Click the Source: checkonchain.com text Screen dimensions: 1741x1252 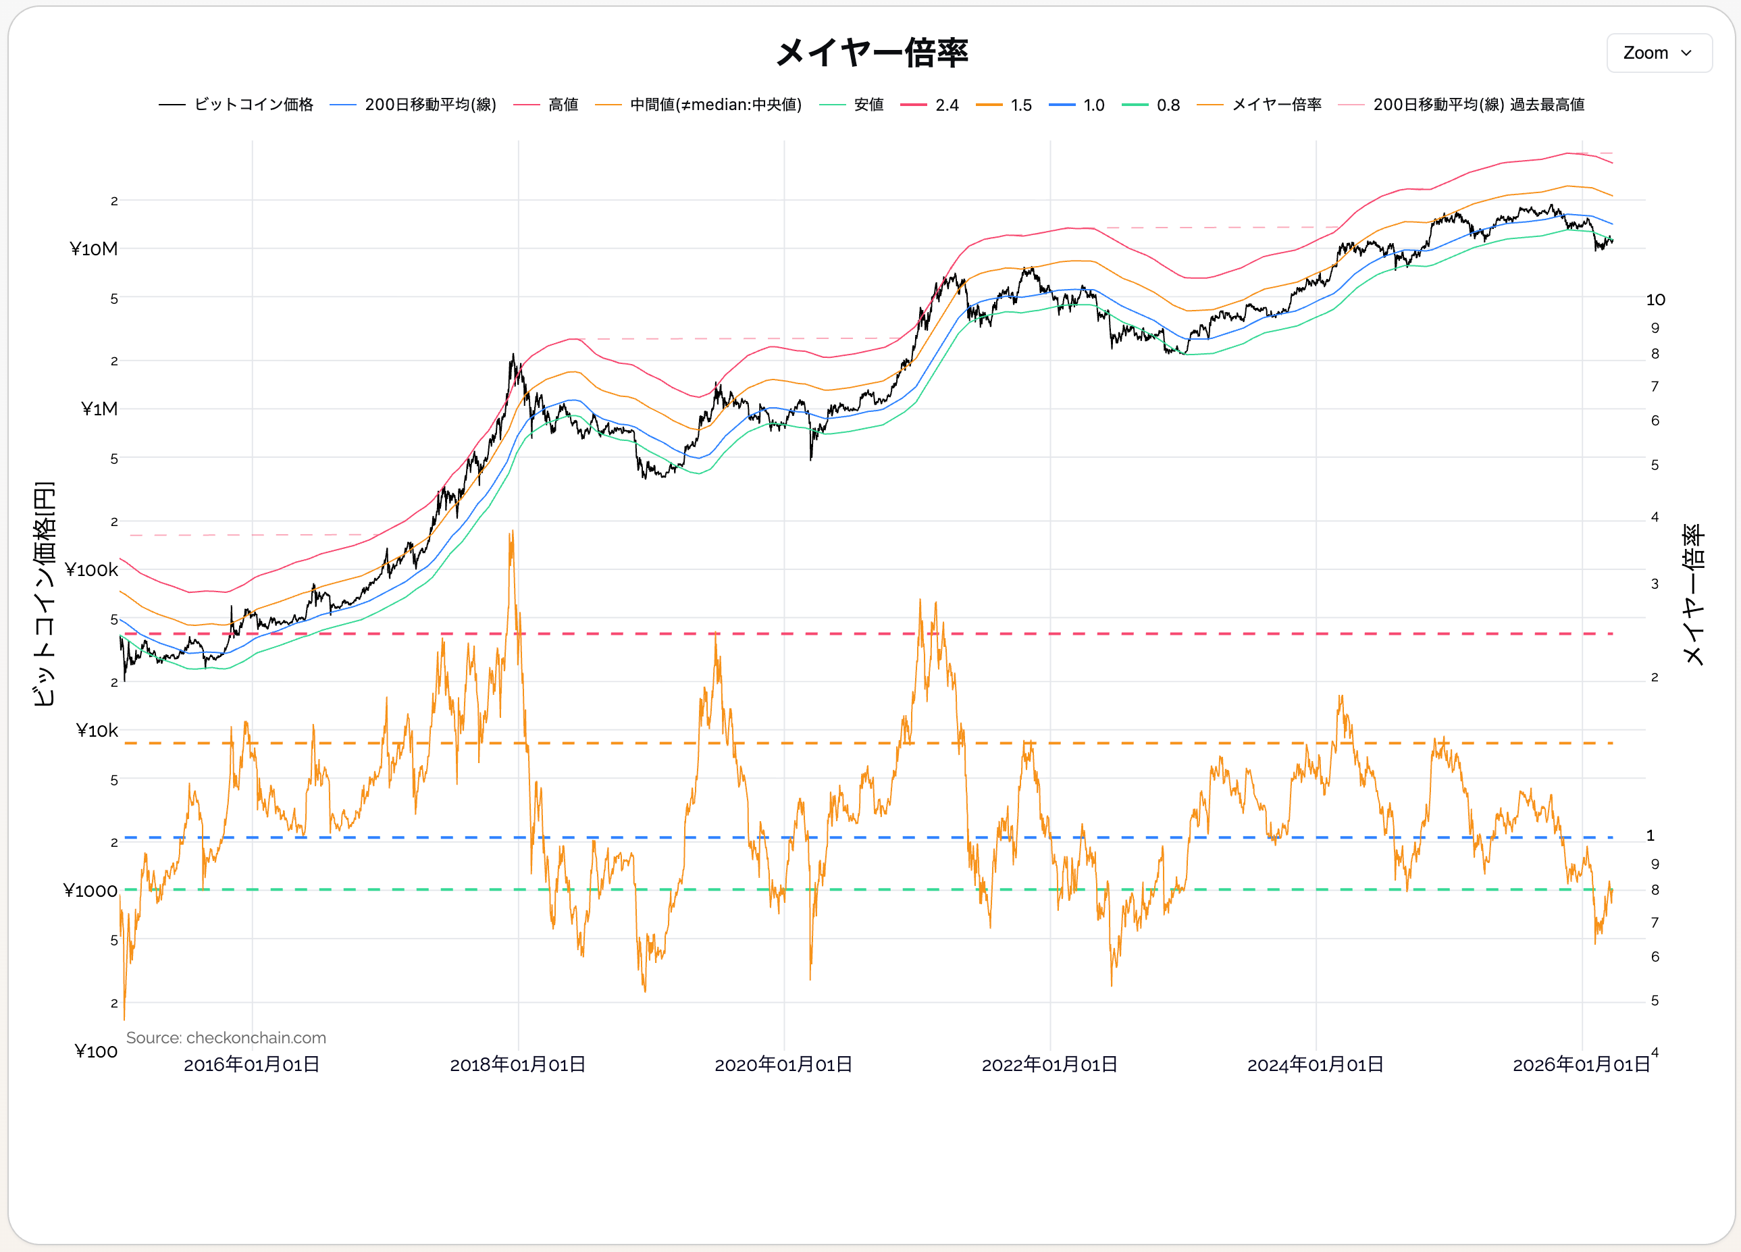click(x=226, y=1038)
